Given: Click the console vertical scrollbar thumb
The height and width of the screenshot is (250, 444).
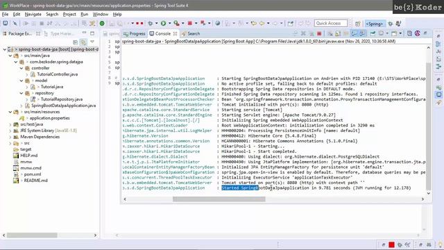Looking at the screenshot, I should pyautogui.click(x=429, y=126).
